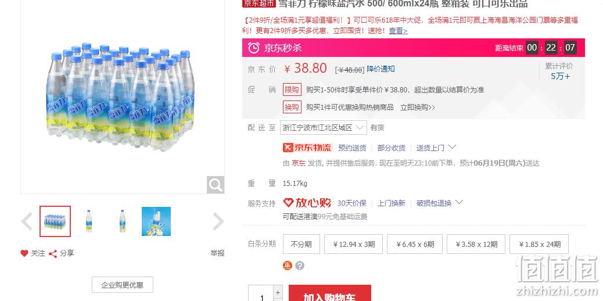This screenshot has height=301, width=603.
Task: Open the 降价通知 price alert link
Action: pyautogui.click(x=381, y=69)
